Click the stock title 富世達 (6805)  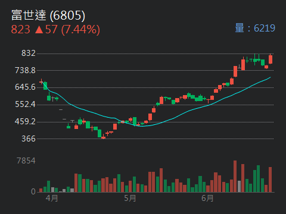pos(48,15)
